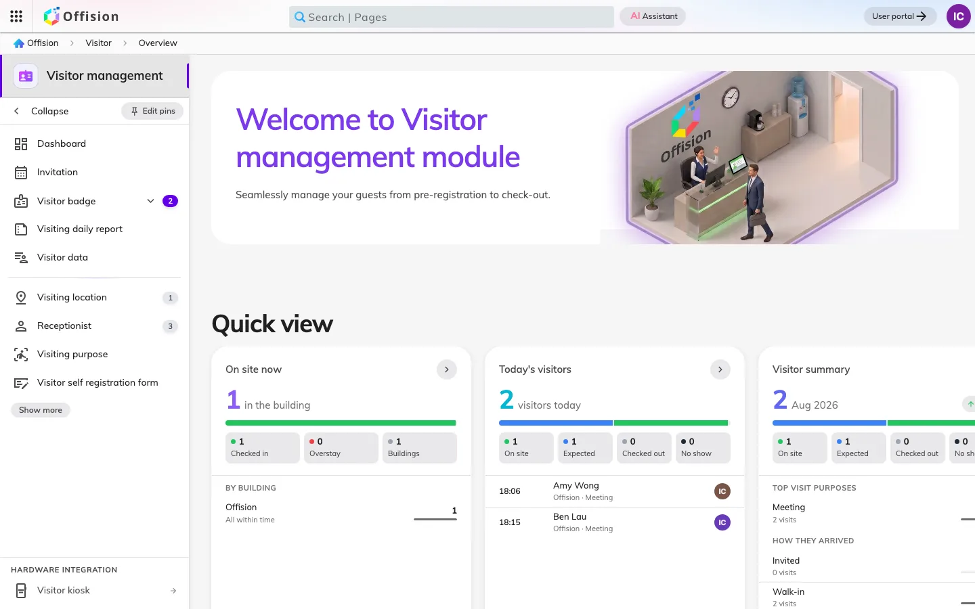Click the Dashboard icon in sidebar
975x609 pixels.
pos(21,143)
